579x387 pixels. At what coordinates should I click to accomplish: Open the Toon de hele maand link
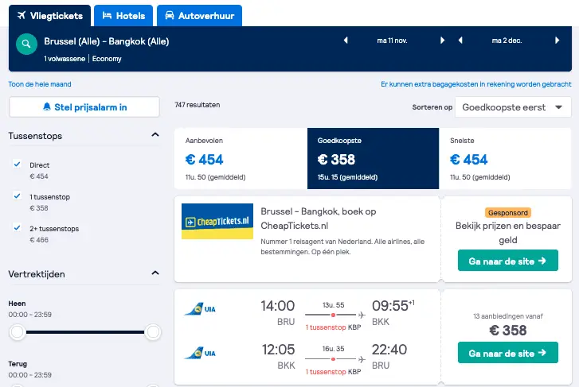click(x=40, y=84)
